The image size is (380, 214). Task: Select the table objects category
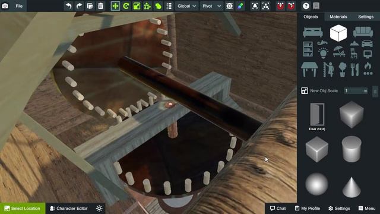pos(309,70)
